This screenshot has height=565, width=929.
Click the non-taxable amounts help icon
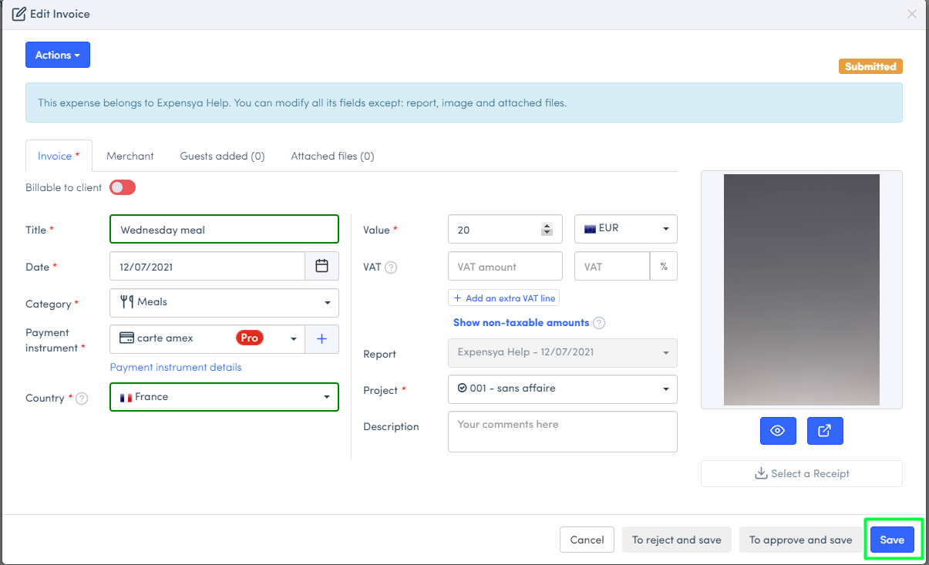599,323
